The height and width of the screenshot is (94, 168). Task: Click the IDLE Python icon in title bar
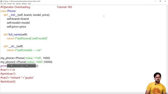click(1, 1)
